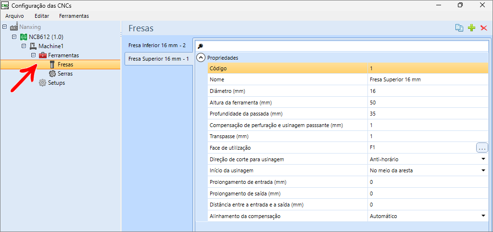Select the Fresas tree item

[x=65, y=64]
